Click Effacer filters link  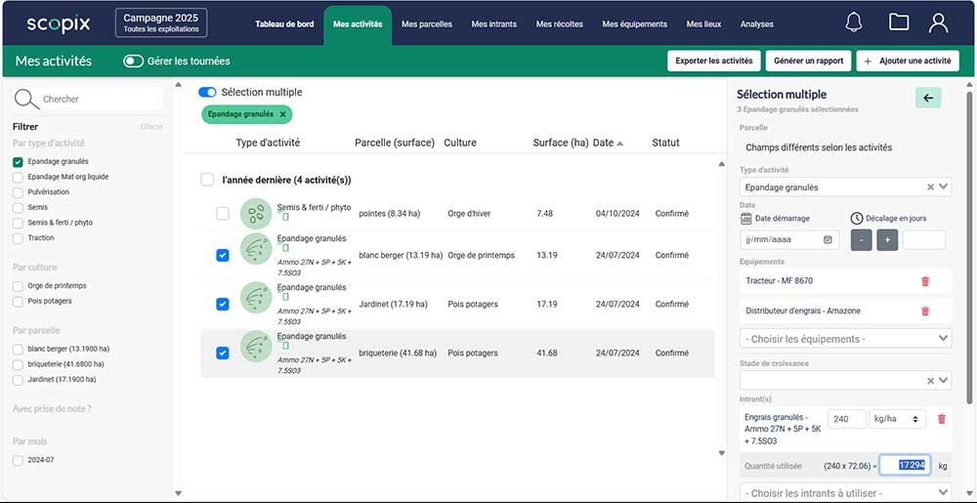[151, 127]
